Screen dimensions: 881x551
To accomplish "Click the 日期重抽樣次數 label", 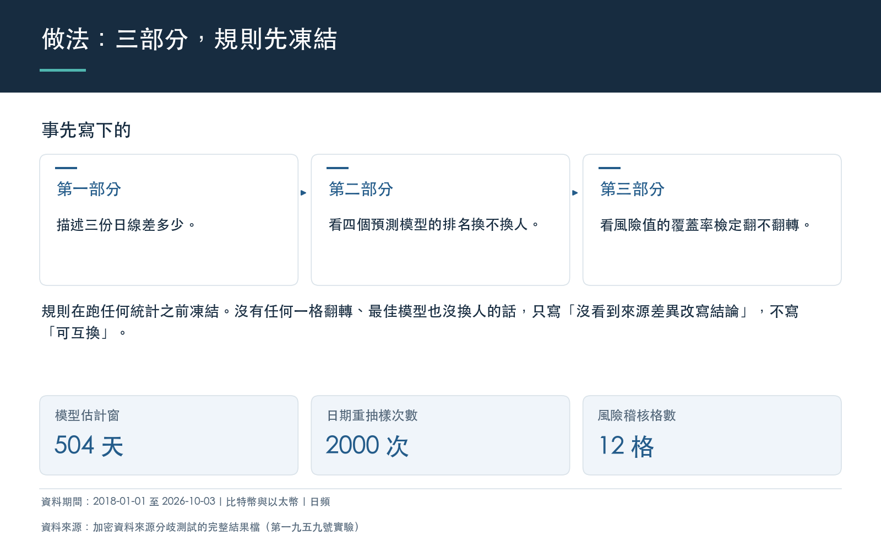I will (x=372, y=415).
